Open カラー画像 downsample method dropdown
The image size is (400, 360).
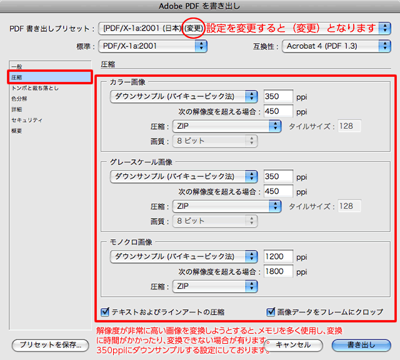point(184,96)
